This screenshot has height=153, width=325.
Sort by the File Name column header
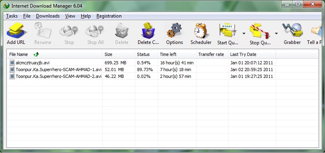(x=55, y=54)
